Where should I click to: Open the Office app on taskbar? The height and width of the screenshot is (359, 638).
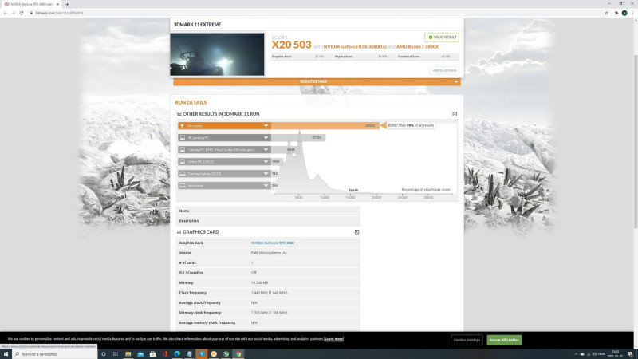pyautogui.click(x=165, y=354)
